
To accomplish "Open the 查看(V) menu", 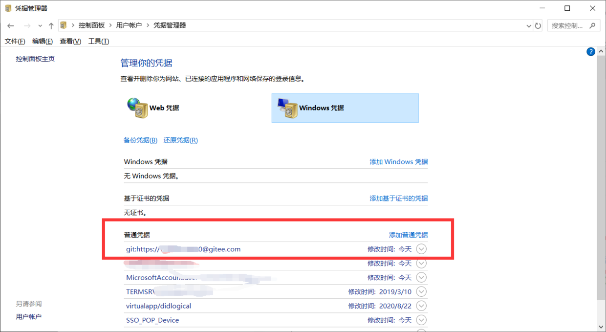I will coord(70,42).
